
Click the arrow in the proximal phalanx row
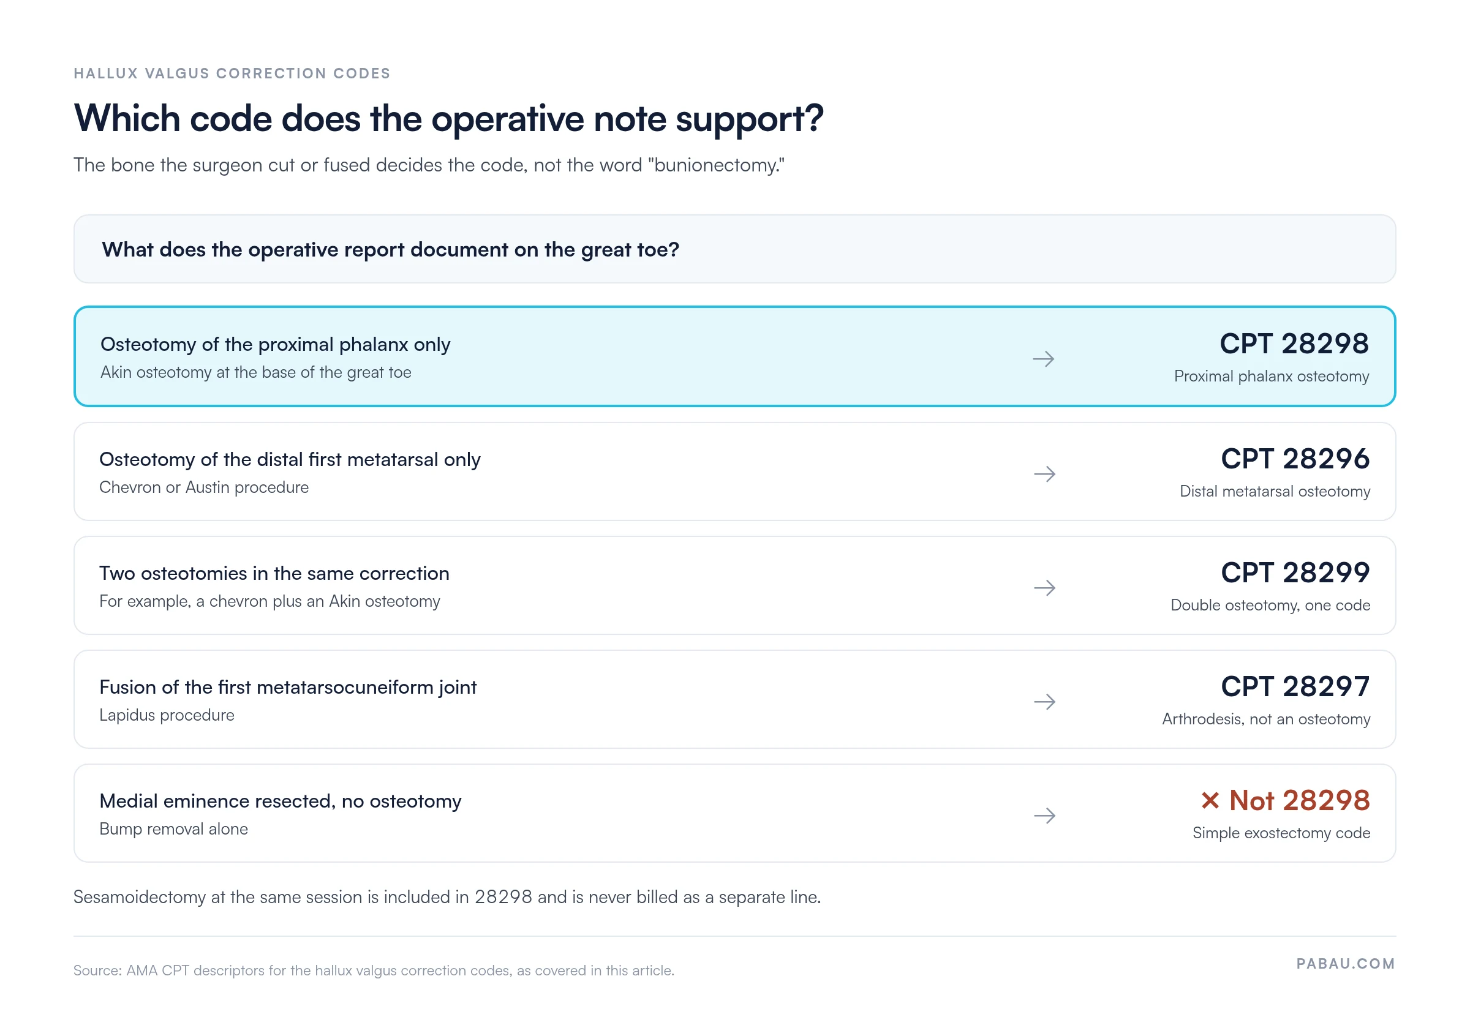tap(1043, 359)
